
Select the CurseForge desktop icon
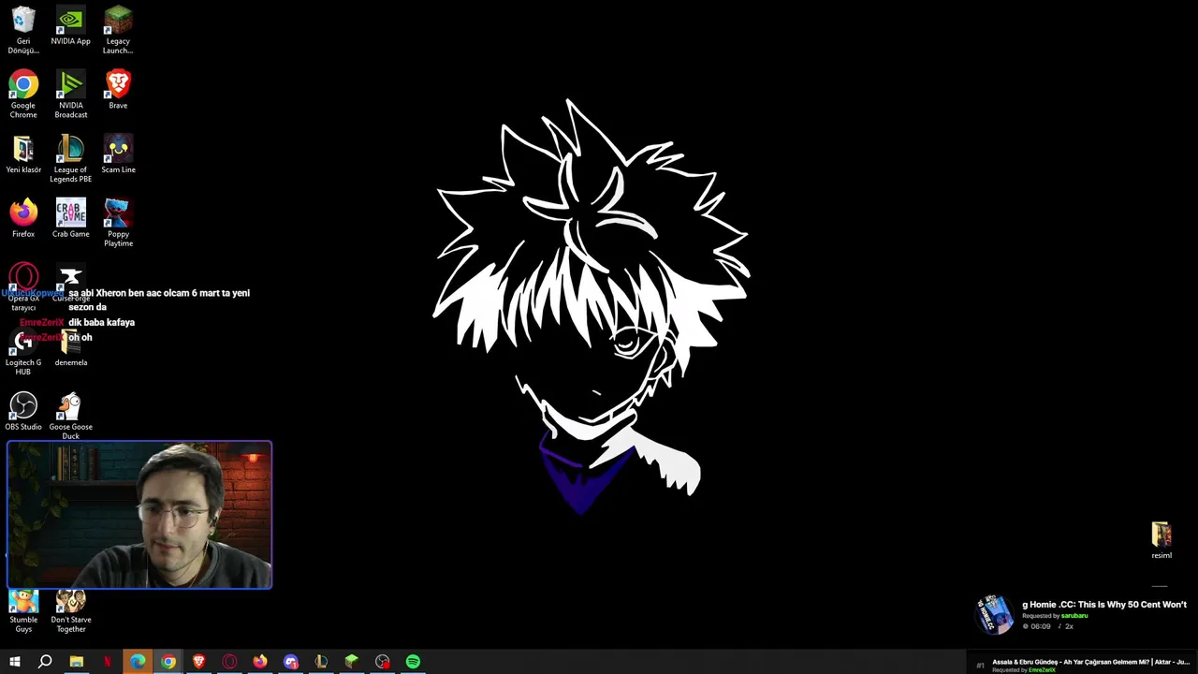tap(70, 284)
